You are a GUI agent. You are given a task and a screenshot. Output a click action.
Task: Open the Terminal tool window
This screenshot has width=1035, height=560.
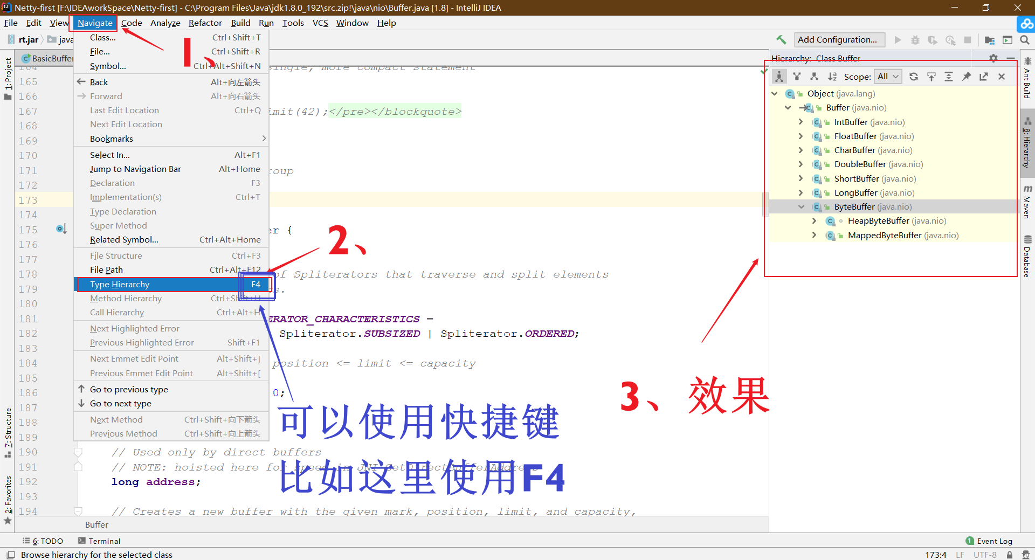point(99,541)
